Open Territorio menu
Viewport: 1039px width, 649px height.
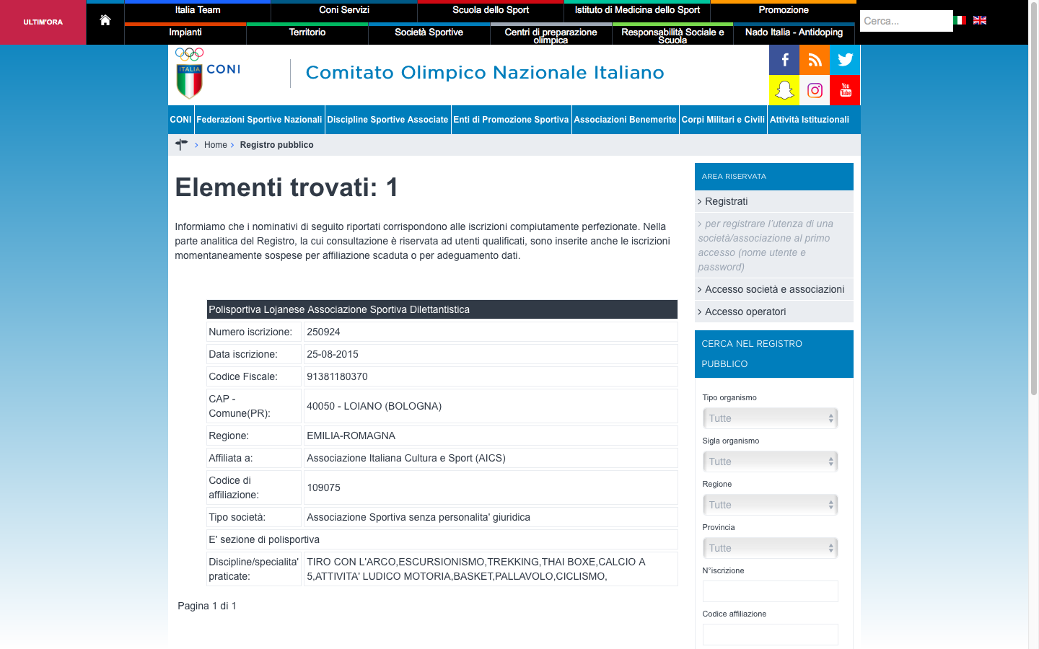[307, 34]
